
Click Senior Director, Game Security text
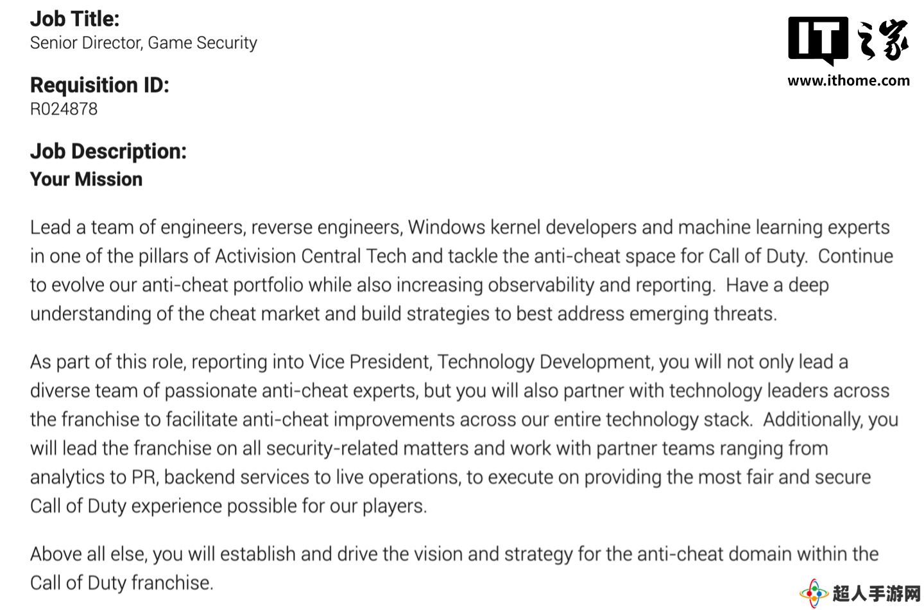144,43
